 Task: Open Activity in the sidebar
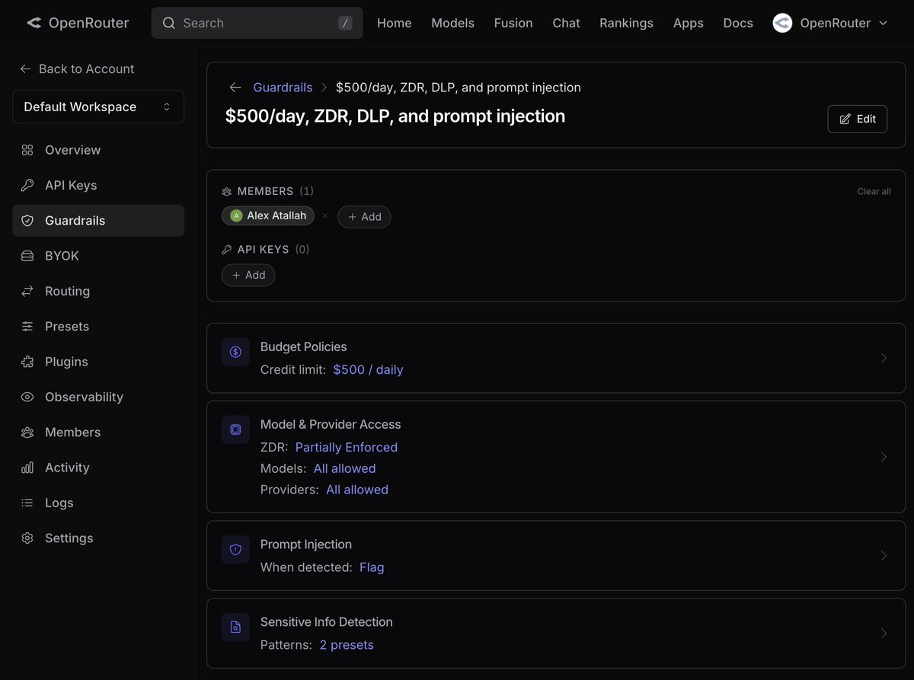(x=98, y=468)
